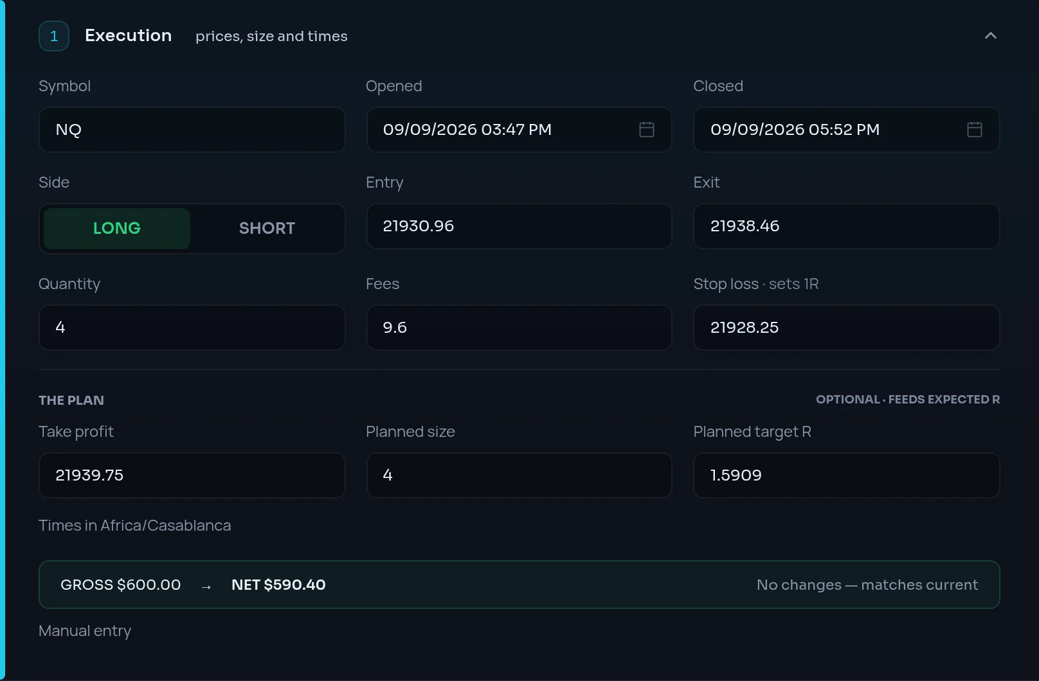Click the 'Take profit' label
The image size is (1039, 681).
pos(76,432)
